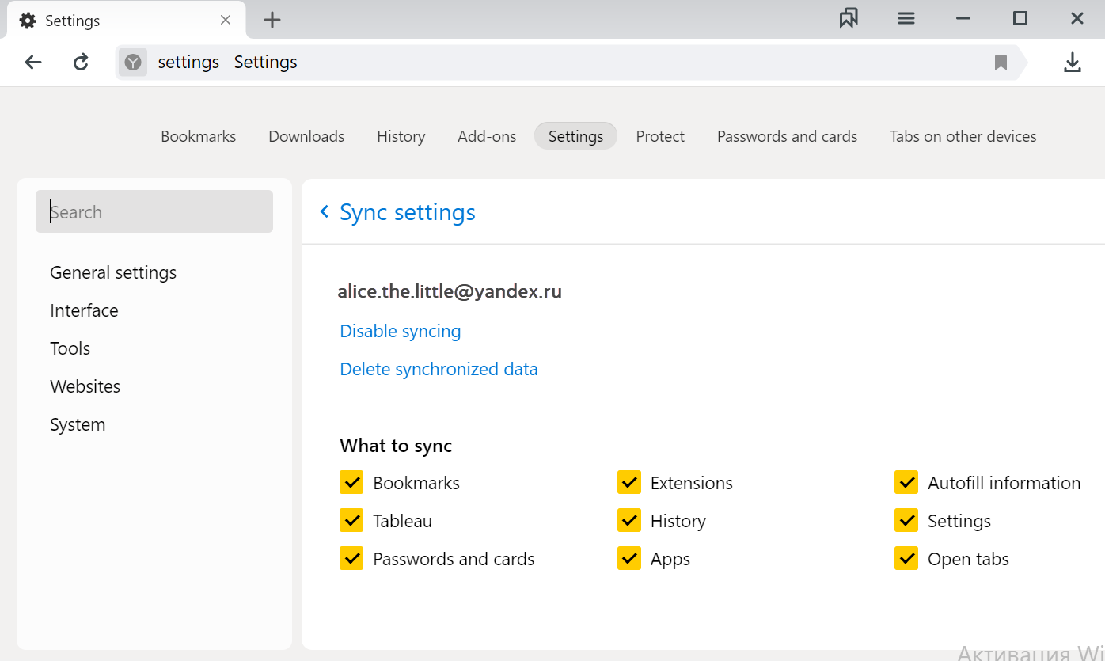The image size is (1105, 661).
Task: Open the History tab
Action: click(401, 136)
